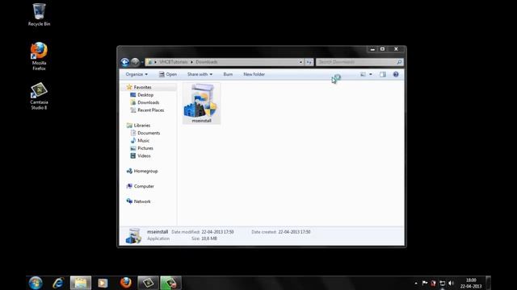Open the Organize dropdown menu
Viewport: 517px width, 290px height.
137,74
